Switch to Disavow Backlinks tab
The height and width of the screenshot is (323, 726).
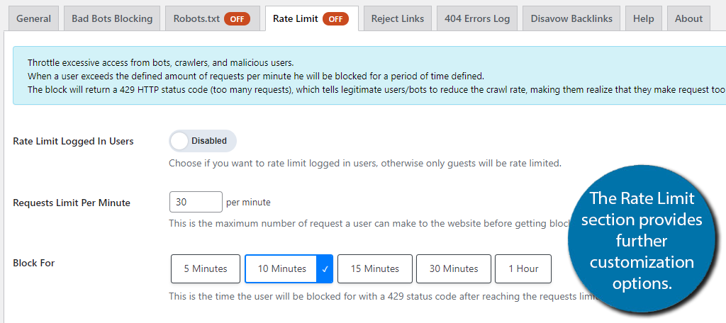coord(571,18)
